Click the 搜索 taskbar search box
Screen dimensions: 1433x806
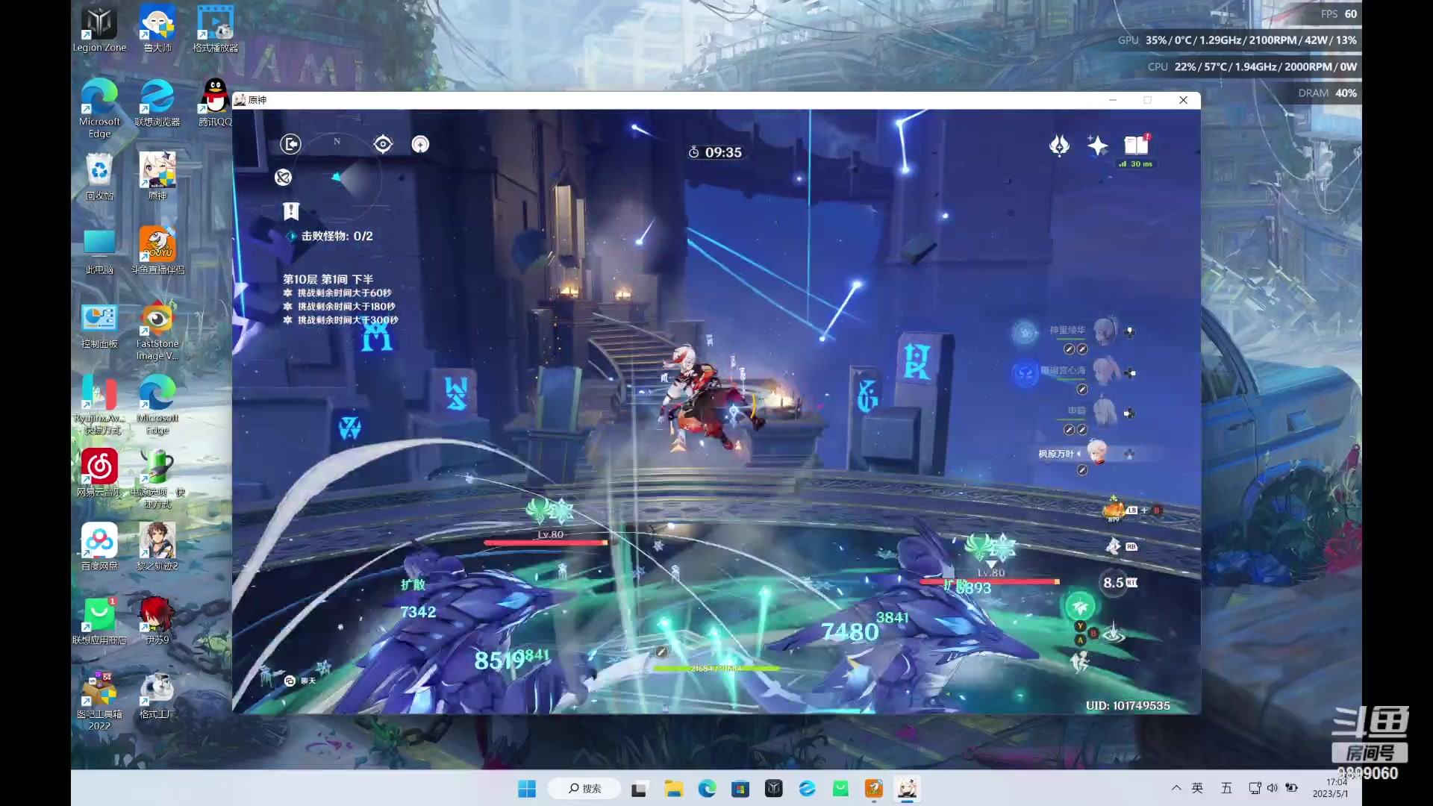pos(584,789)
